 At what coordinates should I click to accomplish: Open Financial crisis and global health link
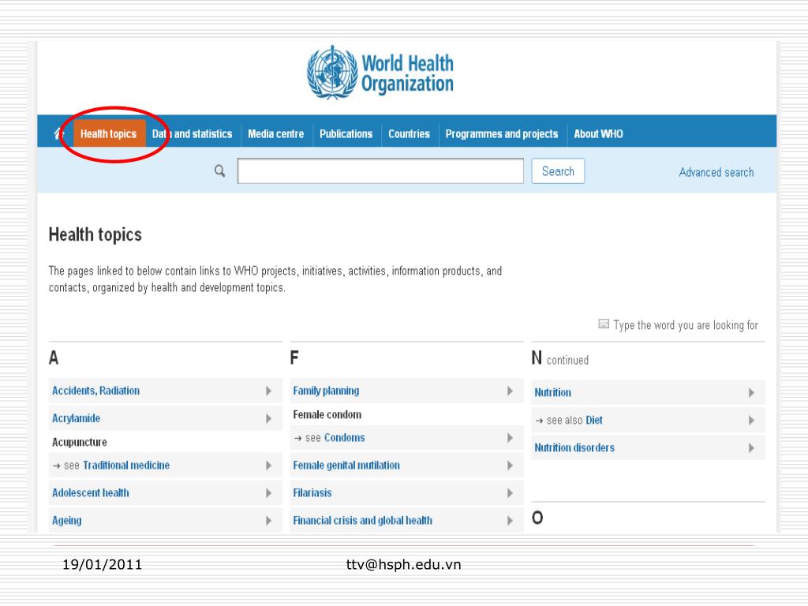[x=363, y=521]
